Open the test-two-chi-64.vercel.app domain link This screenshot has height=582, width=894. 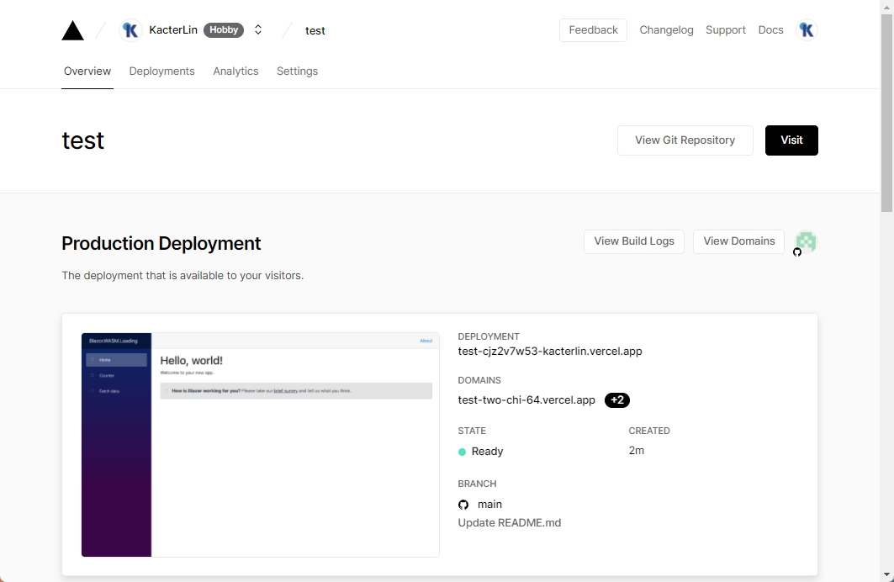coord(526,400)
